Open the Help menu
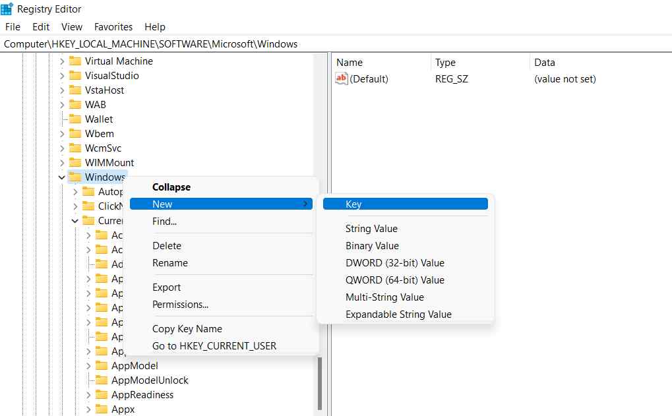 155,26
